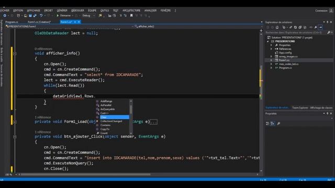Screen dimensions: 335x188
Task: Expand the Properties tree node
Action: pos(271,45)
